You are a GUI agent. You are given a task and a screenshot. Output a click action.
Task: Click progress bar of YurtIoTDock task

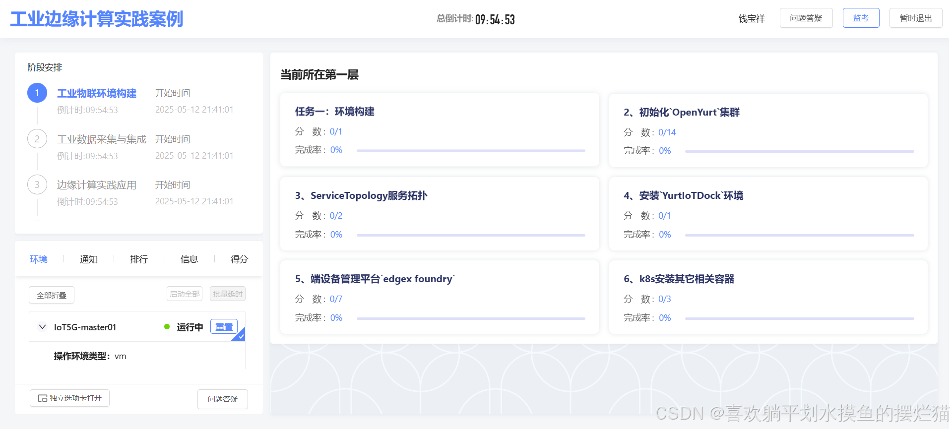point(799,235)
